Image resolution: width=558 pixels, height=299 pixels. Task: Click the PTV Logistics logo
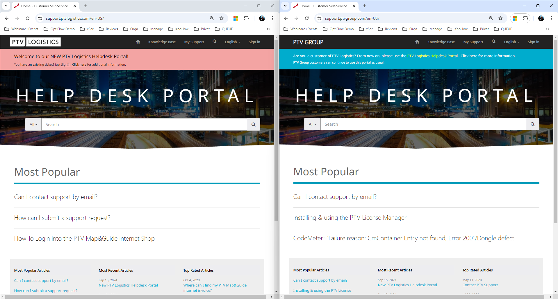click(x=35, y=42)
